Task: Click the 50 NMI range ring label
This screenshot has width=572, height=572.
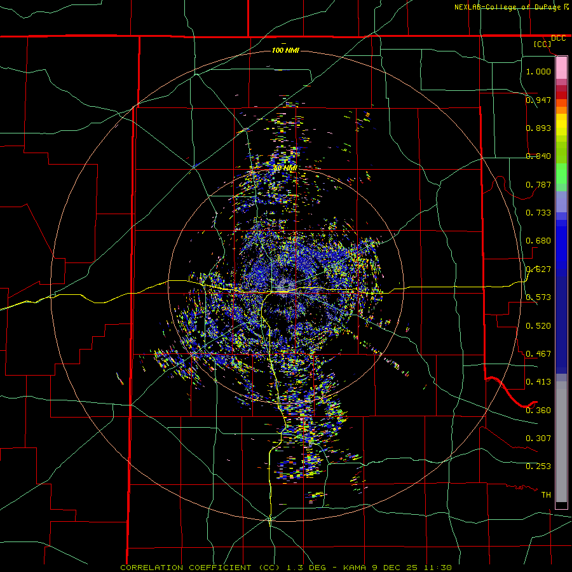Action: click(x=285, y=168)
